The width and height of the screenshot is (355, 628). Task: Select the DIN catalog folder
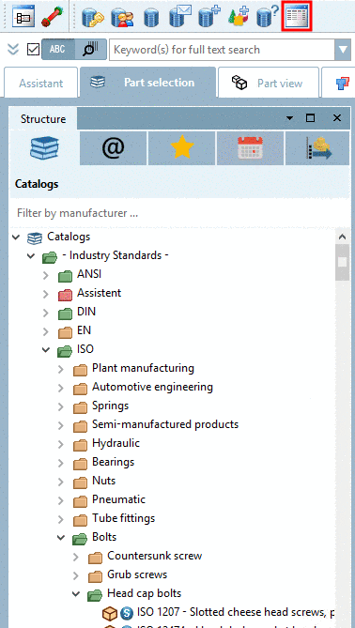tap(86, 312)
